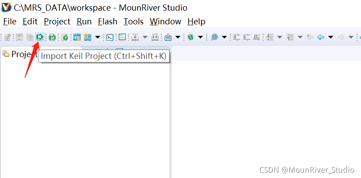Click the Shift Right indent icon

pos(236,37)
